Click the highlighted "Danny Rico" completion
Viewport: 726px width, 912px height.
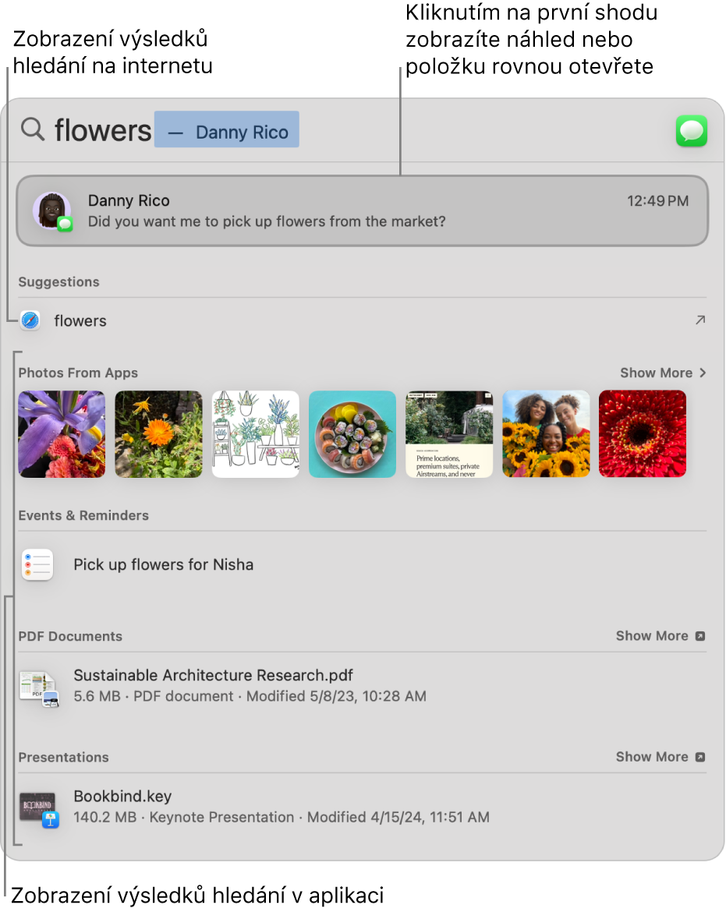(227, 129)
